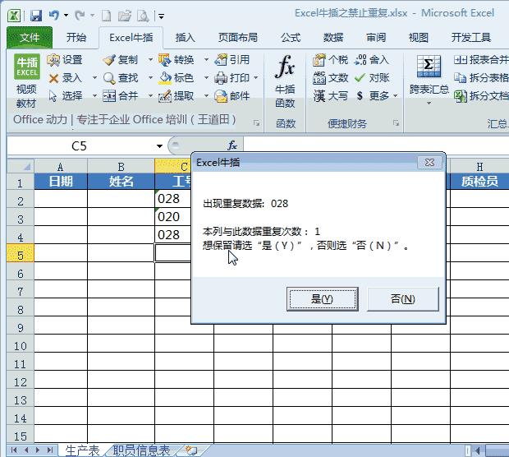Open the 便捷财务 group dialog launcher
The height and width of the screenshot is (457, 509).
pyautogui.click(x=396, y=123)
